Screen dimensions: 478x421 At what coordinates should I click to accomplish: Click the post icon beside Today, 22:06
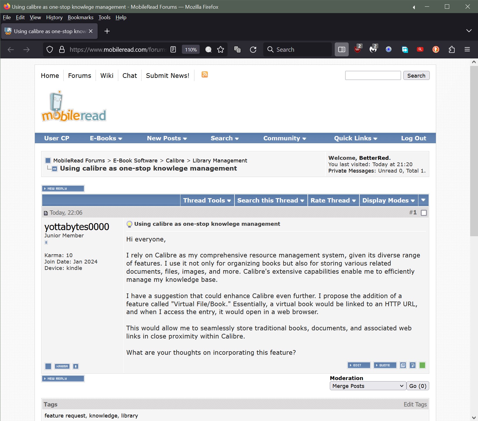point(46,213)
